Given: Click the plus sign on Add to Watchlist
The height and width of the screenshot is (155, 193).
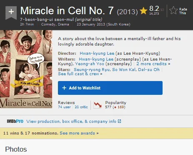Looking at the screenshot, I should click(x=64, y=88).
